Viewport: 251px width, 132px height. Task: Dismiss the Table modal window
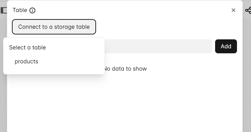tap(233, 10)
